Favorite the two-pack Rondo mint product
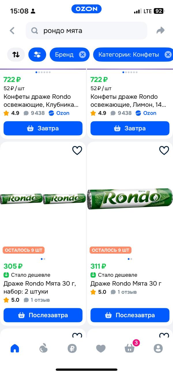This screenshot has height=374, width=173. [77, 150]
